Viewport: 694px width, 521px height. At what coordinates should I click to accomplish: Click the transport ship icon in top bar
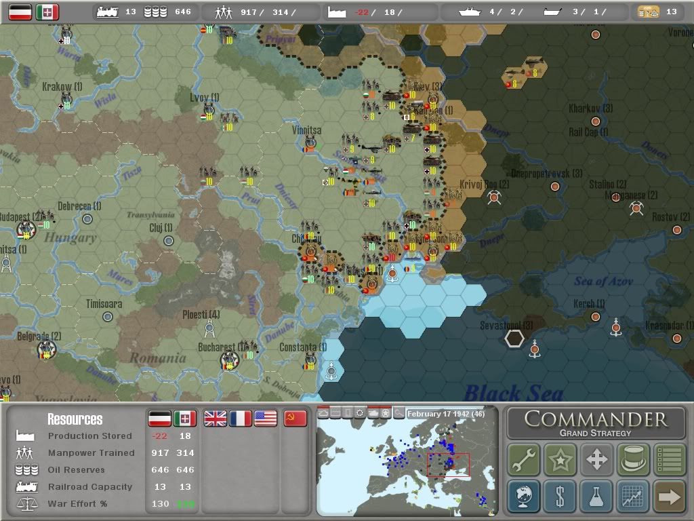(553, 12)
